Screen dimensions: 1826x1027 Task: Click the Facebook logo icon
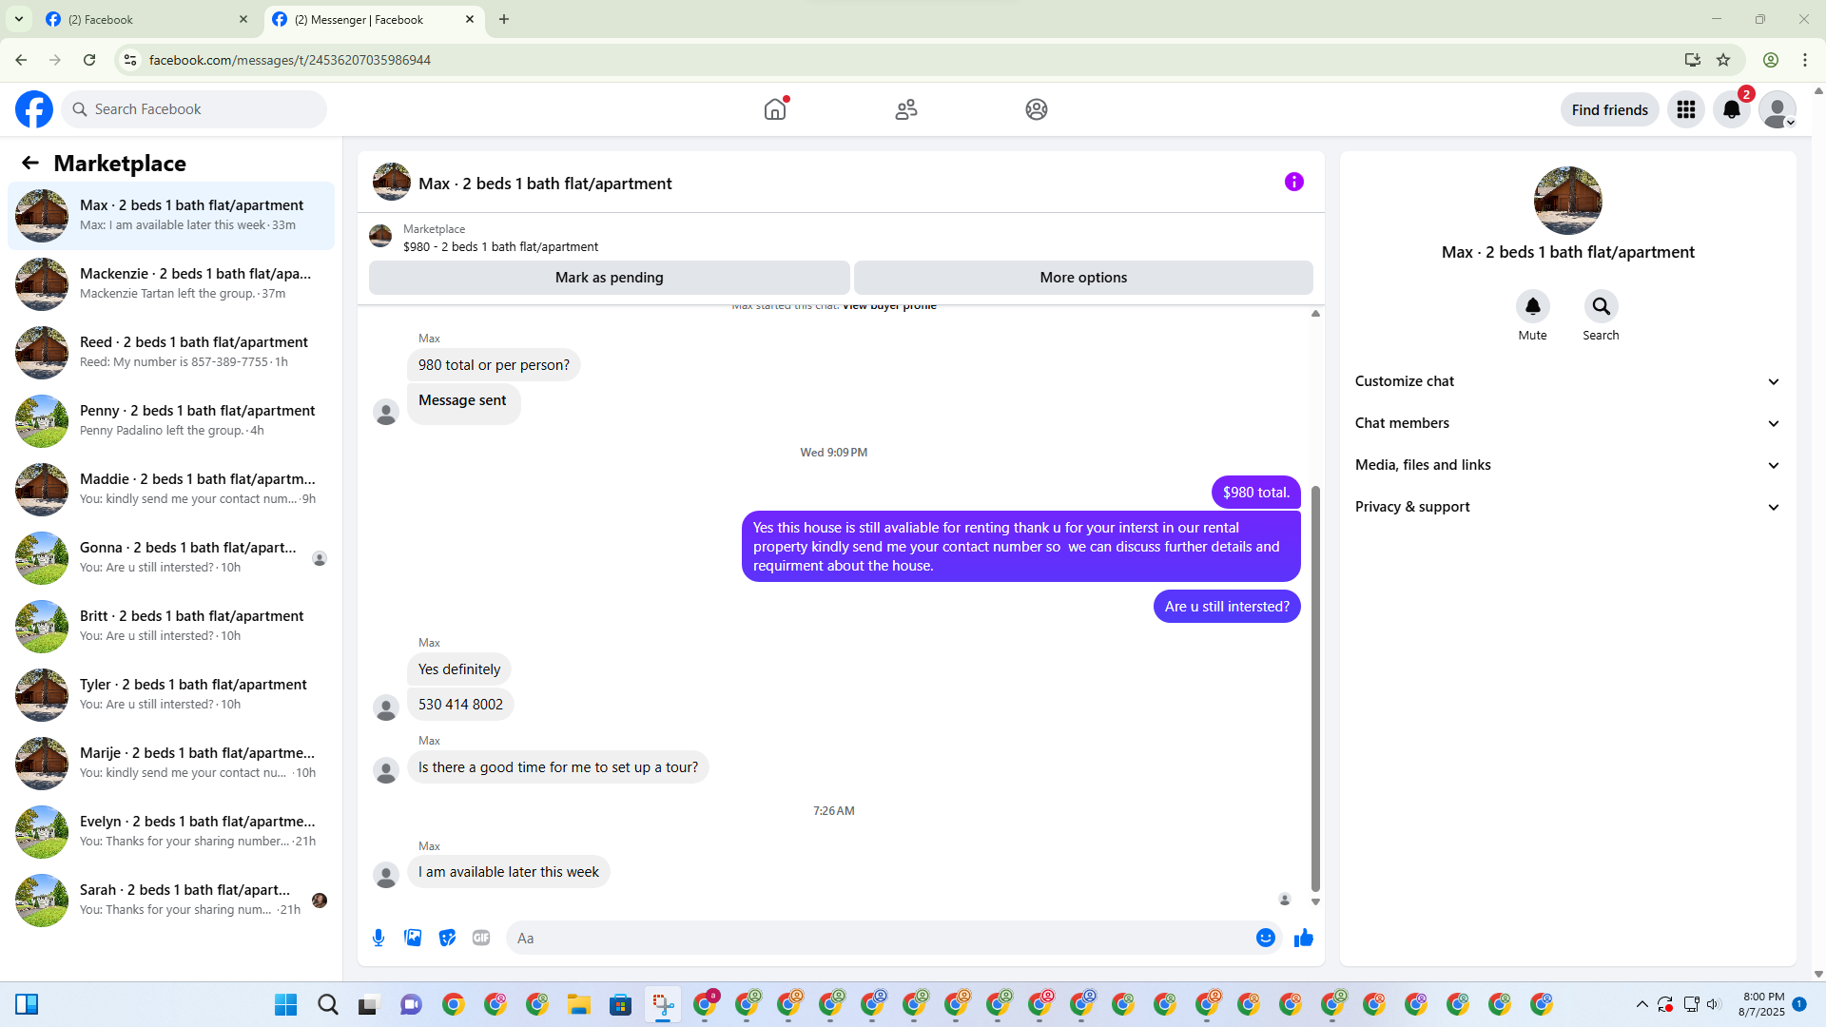coord(34,109)
